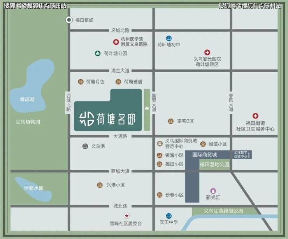
Task: Click the 荷塘名邸 logo emblem
Action: click(87, 119)
